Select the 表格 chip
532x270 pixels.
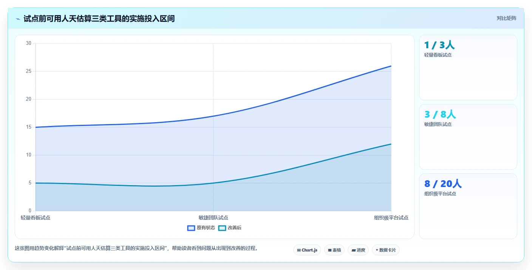(x=334, y=250)
